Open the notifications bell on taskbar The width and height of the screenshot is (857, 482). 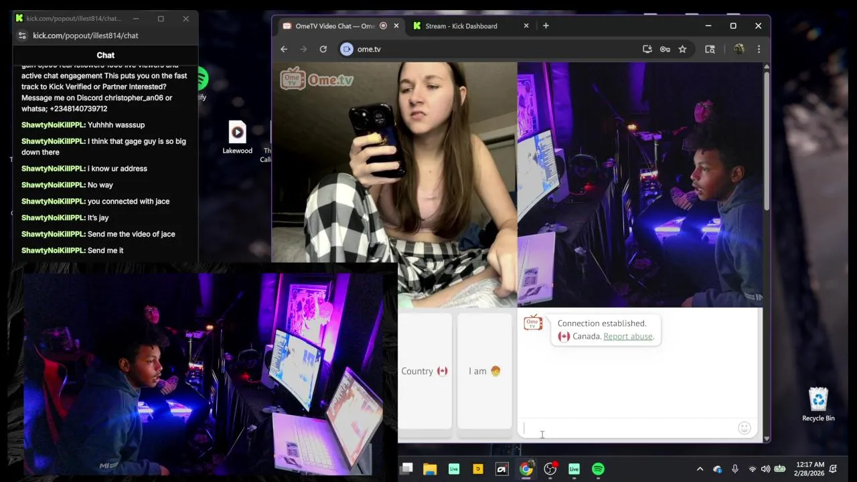click(834, 469)
